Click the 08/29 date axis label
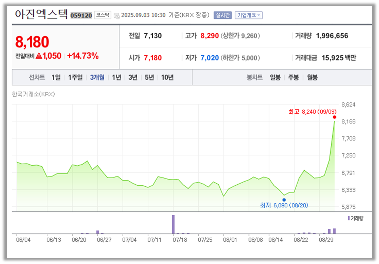This screenshot has height=264, width=379. (326, 240)
